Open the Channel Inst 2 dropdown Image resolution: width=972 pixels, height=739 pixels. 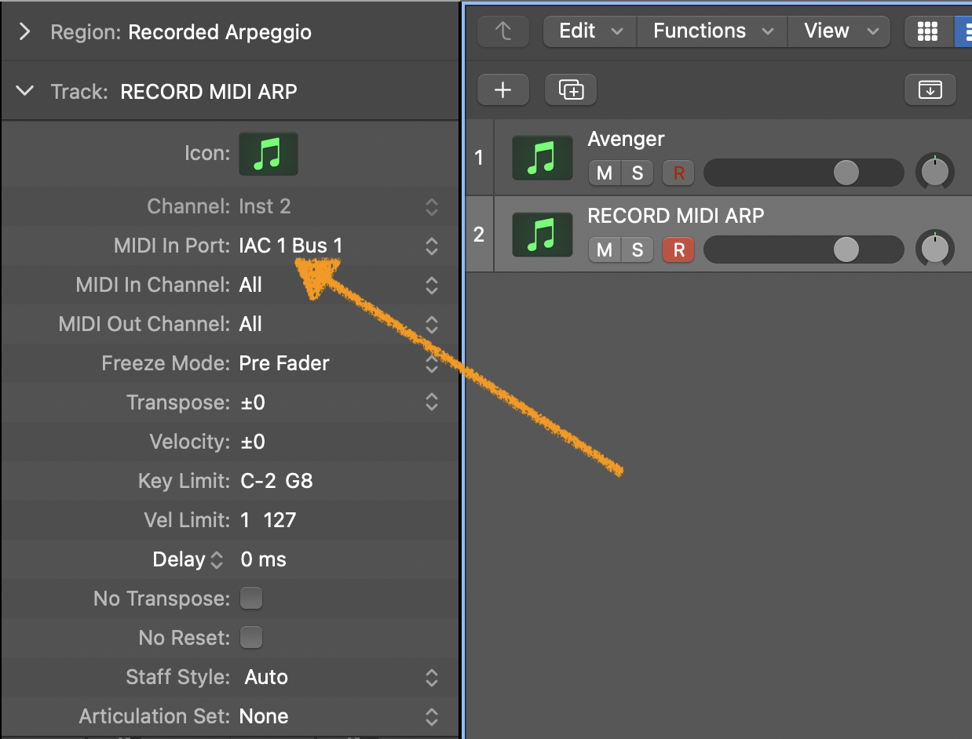click(432, 206)
